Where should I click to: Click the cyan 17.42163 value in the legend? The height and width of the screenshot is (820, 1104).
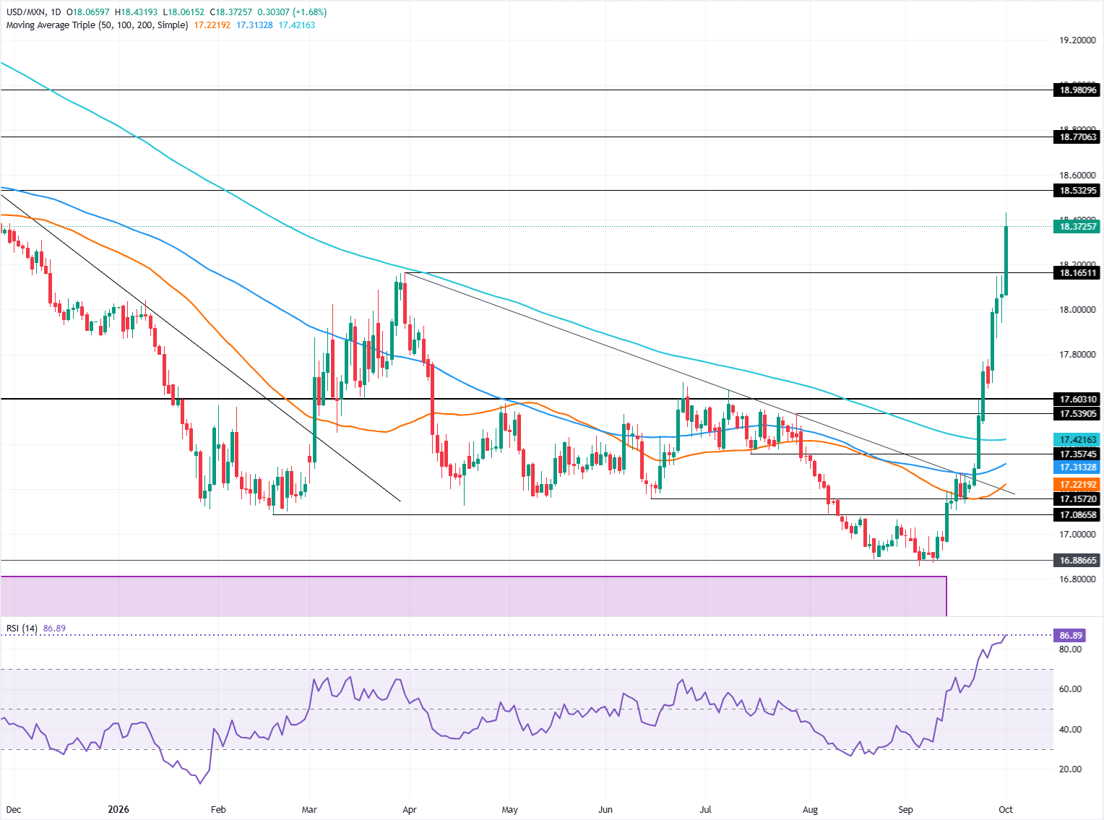[297, 25]
